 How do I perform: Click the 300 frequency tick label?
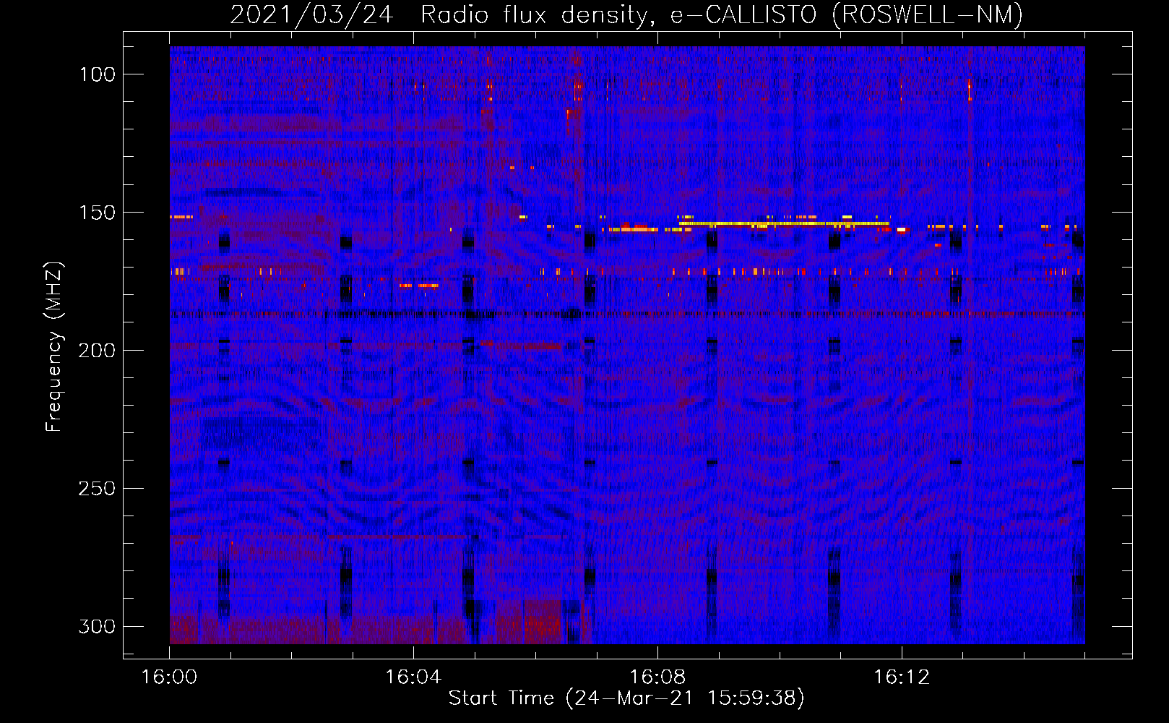[x=97, y=627]
